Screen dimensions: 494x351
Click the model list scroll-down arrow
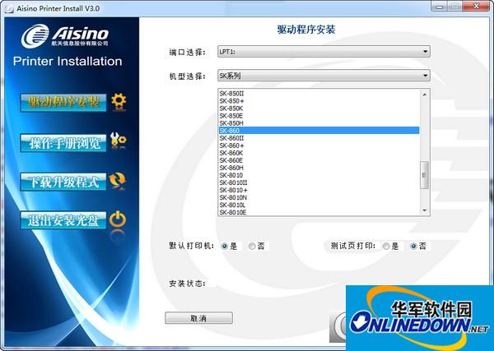pos(424,210)
